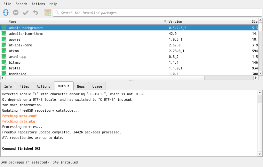Click the undo arrow toolbar icon
Viewport: 263px width, 167px height.
point(36,12)
